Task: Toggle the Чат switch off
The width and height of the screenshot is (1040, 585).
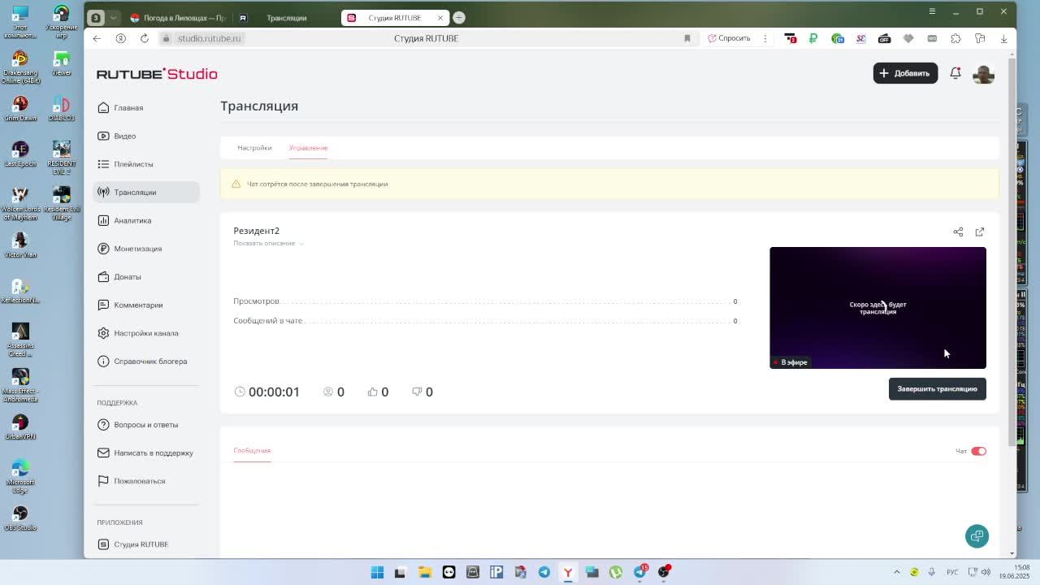Action: pos(978,451)
